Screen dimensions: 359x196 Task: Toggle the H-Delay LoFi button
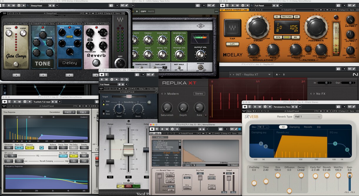(x=232, y=44)
